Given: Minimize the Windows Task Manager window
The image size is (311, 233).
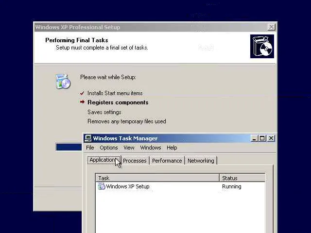Looking at the screenshot, I should [254, 138].
